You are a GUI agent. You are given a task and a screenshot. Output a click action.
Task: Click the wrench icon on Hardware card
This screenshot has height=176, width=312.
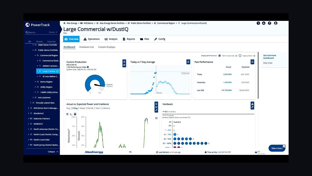(x=252, y=107)
